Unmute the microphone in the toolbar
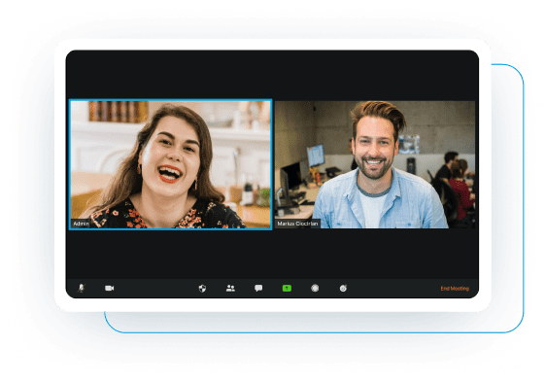 pos(82,289)
